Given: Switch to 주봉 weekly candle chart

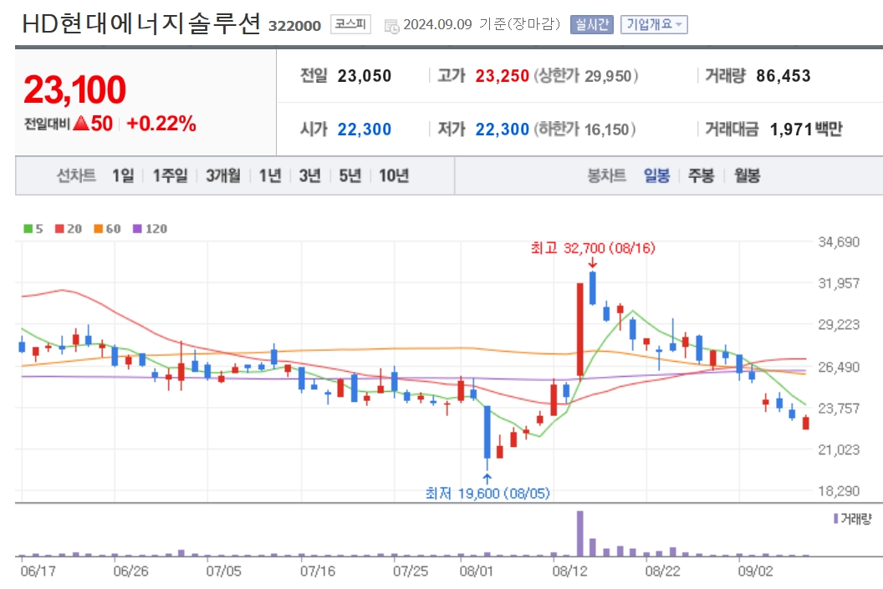Looking at the screenshot, I should pyautogui.click(x=701, y=175).
